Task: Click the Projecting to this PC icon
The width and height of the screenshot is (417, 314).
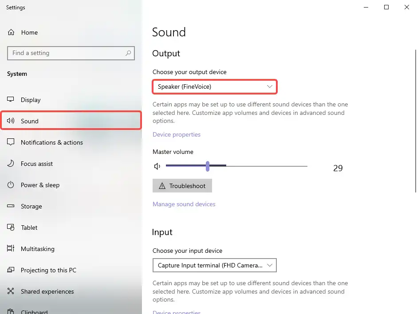Action: (x=11, y=270)
